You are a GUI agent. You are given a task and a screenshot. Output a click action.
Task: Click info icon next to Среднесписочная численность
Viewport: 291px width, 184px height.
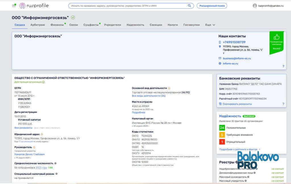(55, 163)
